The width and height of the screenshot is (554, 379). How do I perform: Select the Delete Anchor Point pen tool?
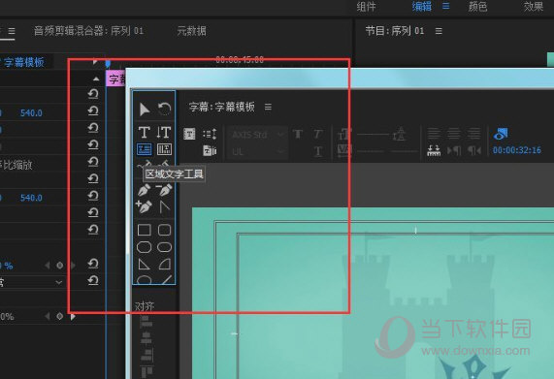pos(164,190)
